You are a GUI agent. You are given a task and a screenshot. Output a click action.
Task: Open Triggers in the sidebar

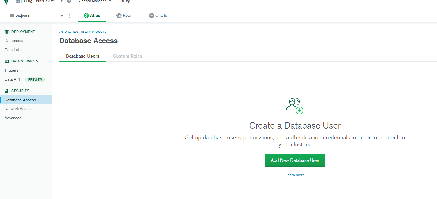11,70
